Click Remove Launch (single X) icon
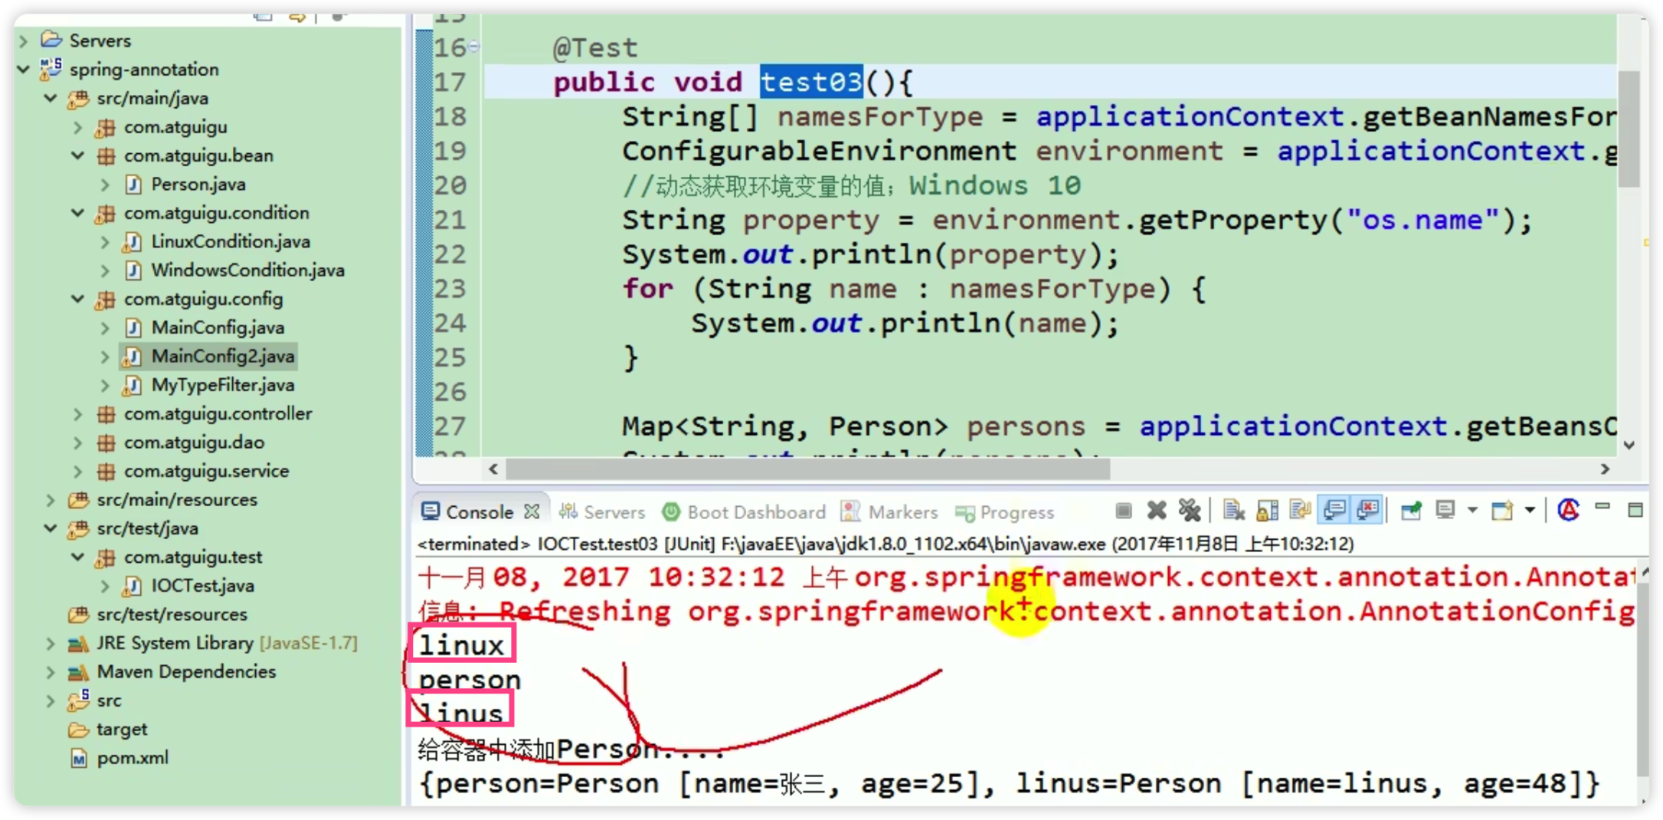This screenshot has height=820, width=1663. (1157, 511)
